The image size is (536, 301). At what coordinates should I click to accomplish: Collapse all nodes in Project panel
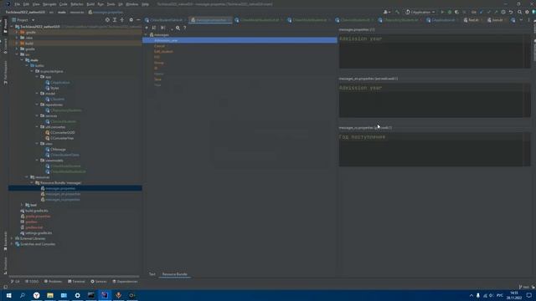tap(122, 20)
